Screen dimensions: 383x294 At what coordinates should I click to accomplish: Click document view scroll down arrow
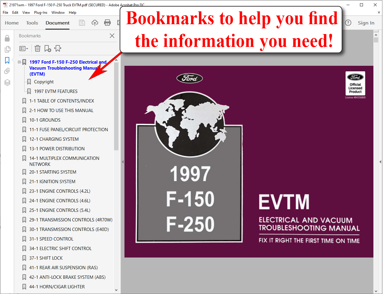coord(376,291)
